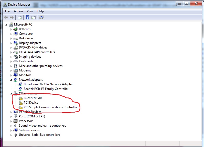Click the Keyboards category icon
204x147 pixels.
tap(15, 61)
